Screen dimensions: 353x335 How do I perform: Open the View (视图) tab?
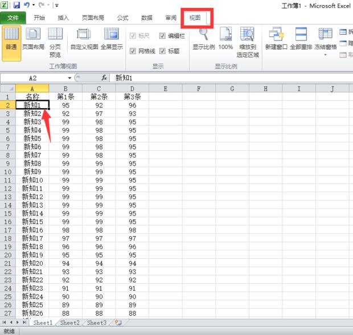point(195,18)
